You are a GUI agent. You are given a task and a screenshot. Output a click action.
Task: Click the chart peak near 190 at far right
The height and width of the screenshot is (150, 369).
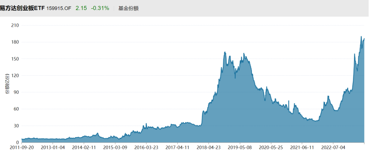click(361, 36)
